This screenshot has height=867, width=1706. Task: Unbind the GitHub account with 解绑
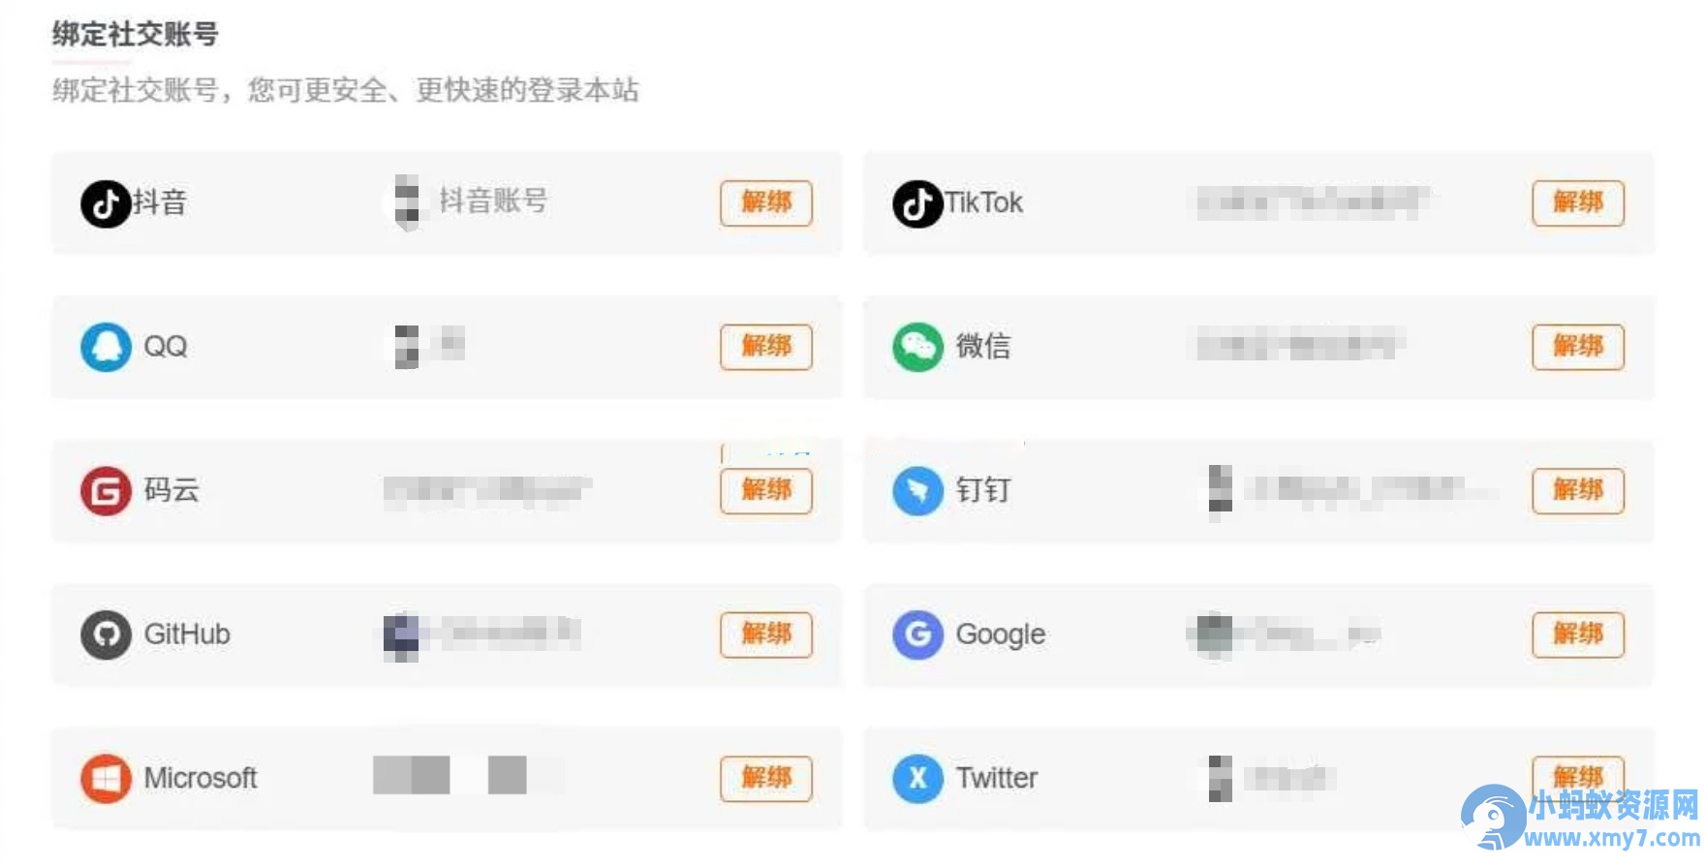[766, 635]
